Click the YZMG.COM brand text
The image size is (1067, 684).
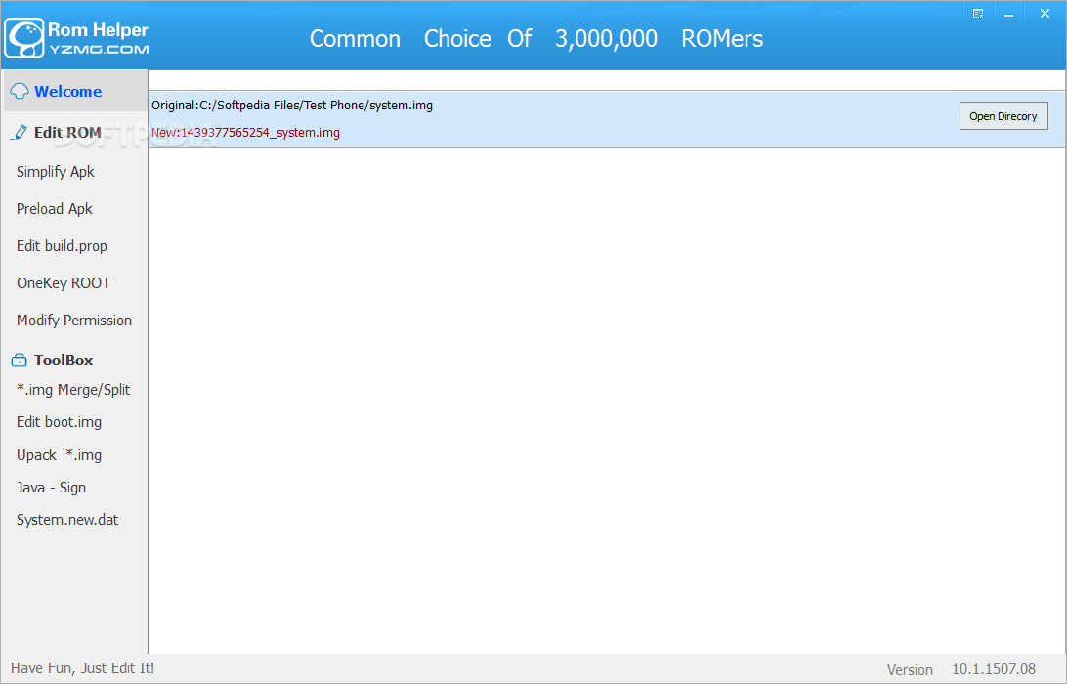99,49
